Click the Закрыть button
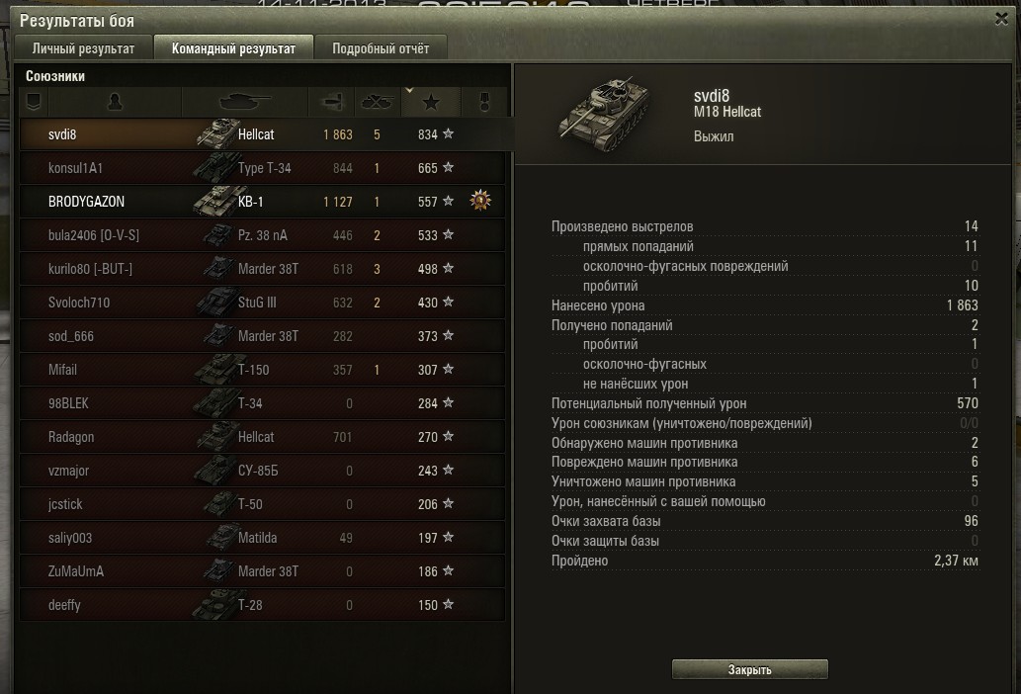 pyautogui.click(x=749, y=669)
